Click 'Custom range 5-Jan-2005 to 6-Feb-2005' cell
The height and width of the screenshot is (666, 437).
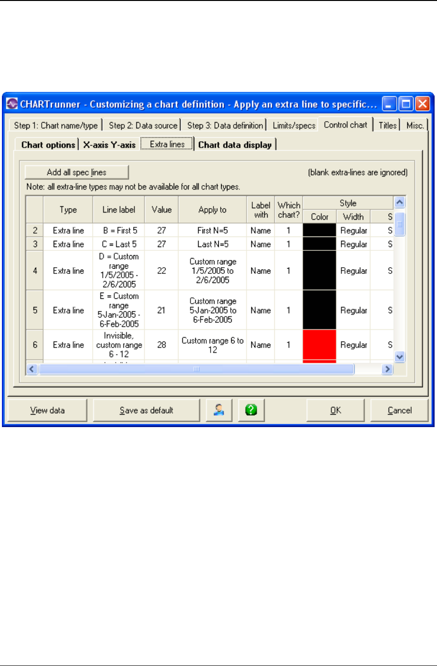213,310
